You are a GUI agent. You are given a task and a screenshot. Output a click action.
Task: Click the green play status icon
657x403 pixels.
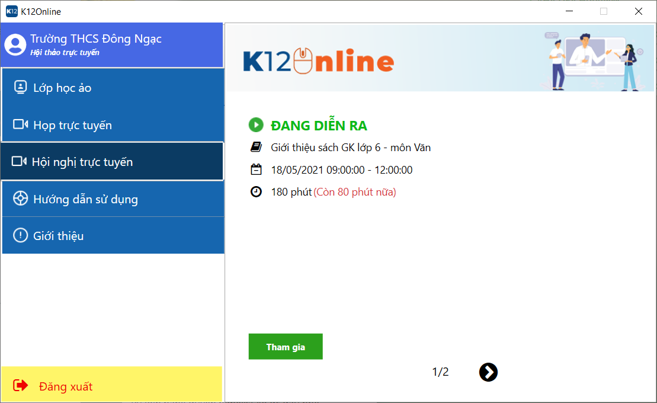[255, 125]
